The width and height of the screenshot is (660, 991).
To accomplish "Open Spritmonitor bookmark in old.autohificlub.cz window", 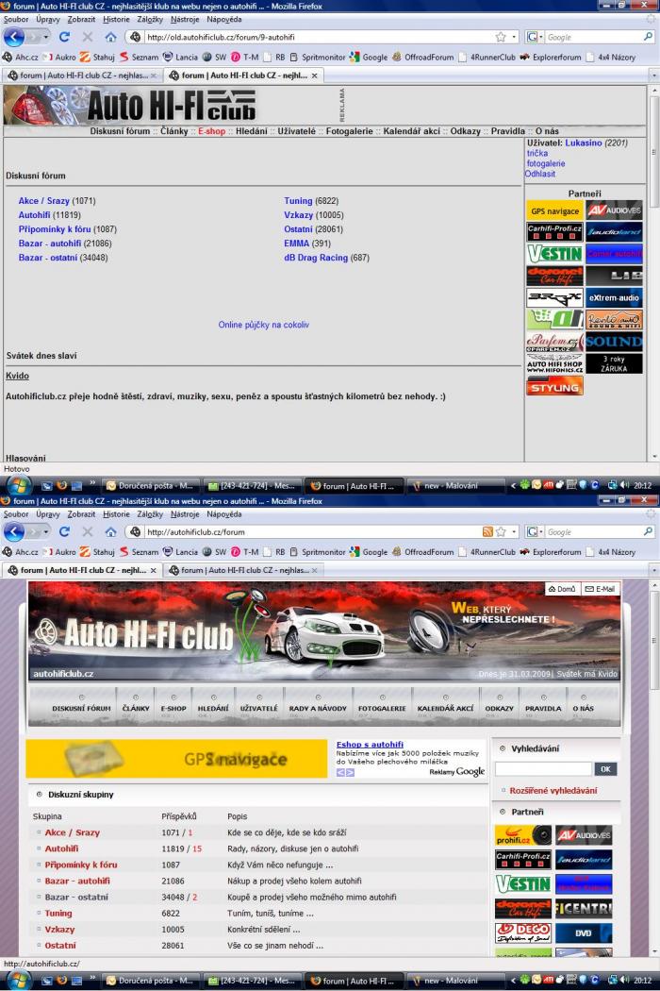I will coord(318,57).
